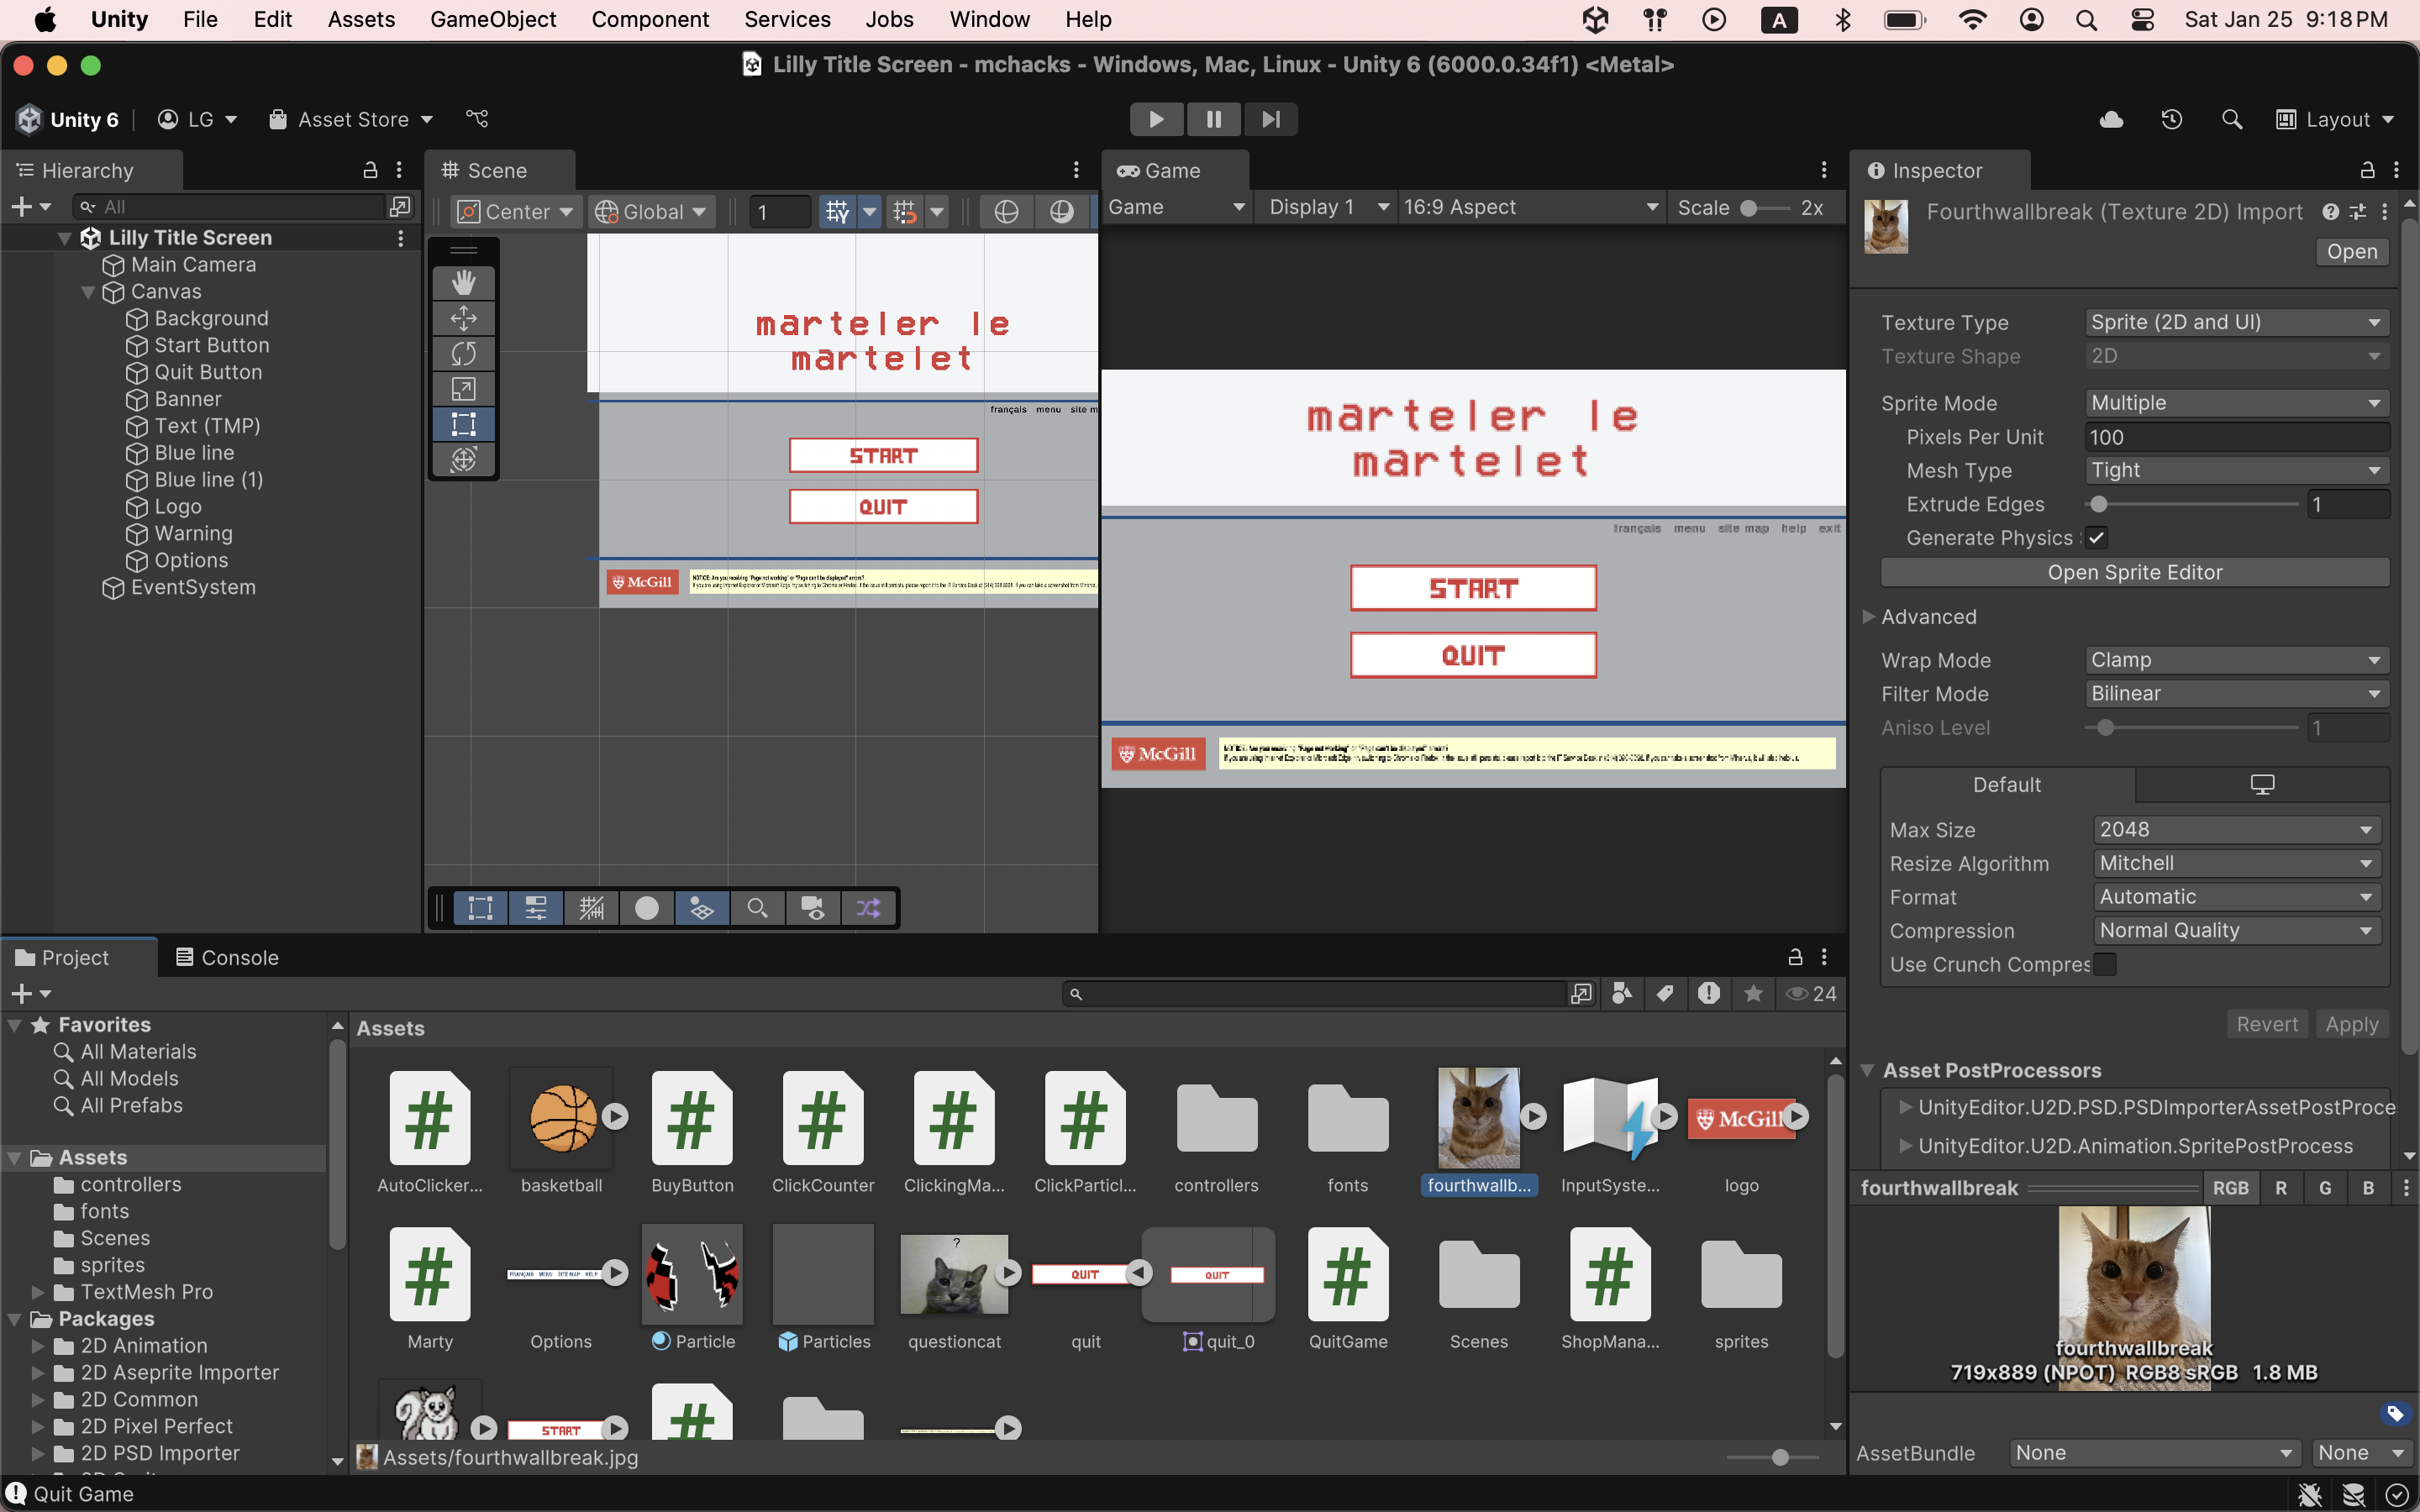2420x1512 pixels.
Task: Open the GameObject menu
Action: pos(492,19)
